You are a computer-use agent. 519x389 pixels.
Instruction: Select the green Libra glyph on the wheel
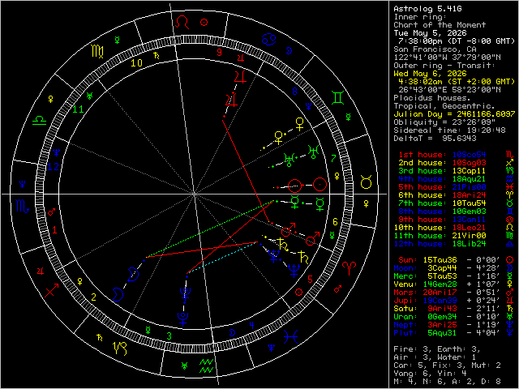coord(39,121)
